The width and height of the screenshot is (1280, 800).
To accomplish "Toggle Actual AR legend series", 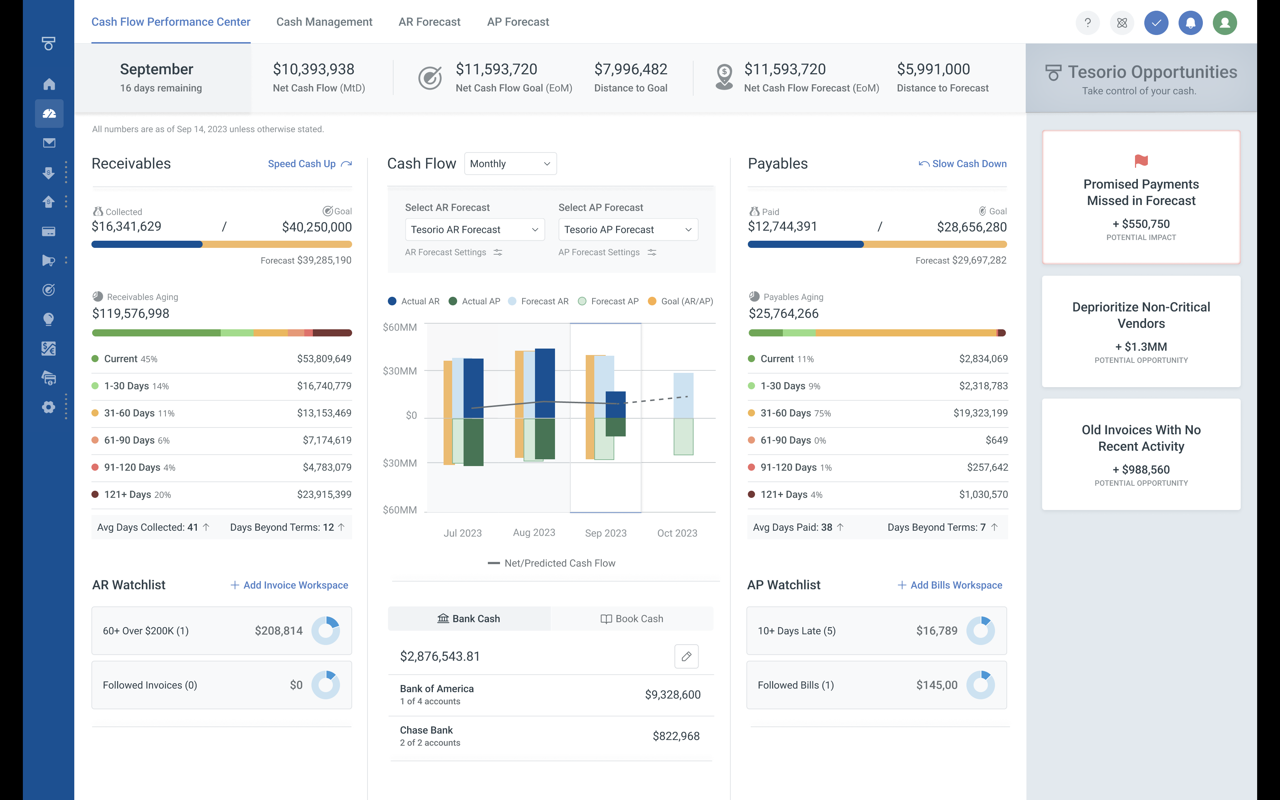I will [x=414, y=301].
